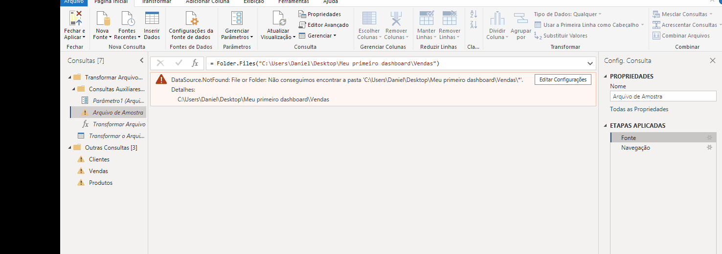
Task: Click Gerenciar Parâmetros icon
Action: (x=237, y=19)
